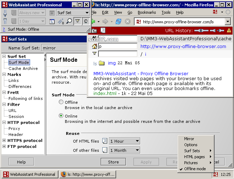Click the empty filter input field
Viewport: 234px width, 179px height.
118,54
